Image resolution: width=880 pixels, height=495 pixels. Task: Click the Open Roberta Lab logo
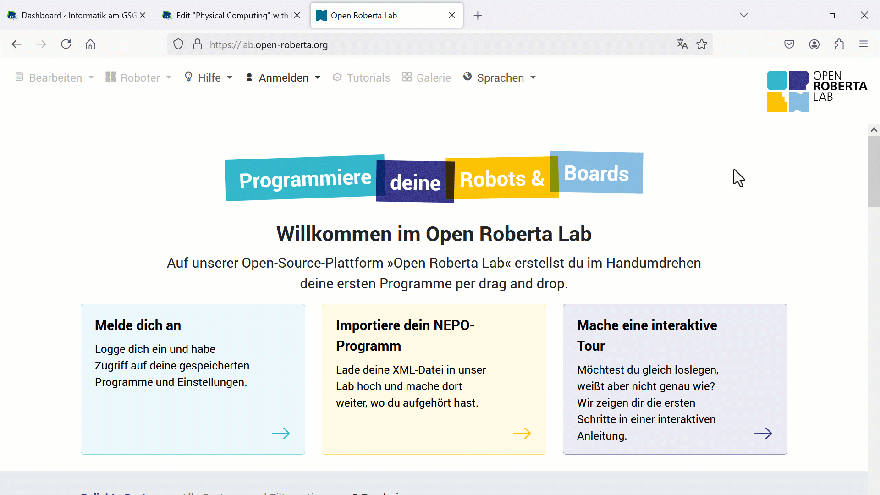point(817,91)
